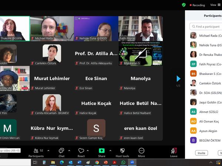Open Word from taskbar
The height and width of the screenshot is (166, 222).
[79, 163]
